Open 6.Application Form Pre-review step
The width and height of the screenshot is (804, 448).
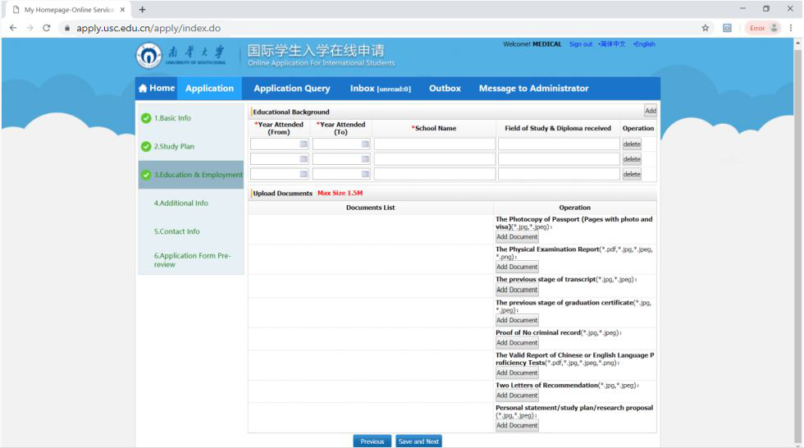pyautogui.click(x=192, y=259)
